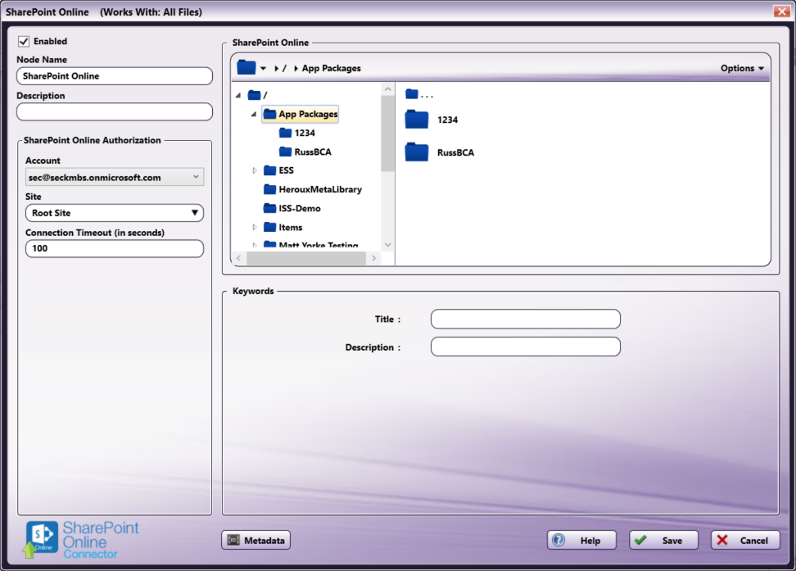This screenshot has height=571, width=796.
Task: Click the Node Name input field
Action: 115,76
